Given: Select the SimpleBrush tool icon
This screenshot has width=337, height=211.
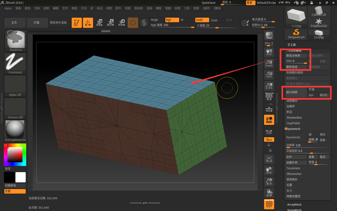Looking at the screenshot, I should pyautogui.click(x=296, y=34).
